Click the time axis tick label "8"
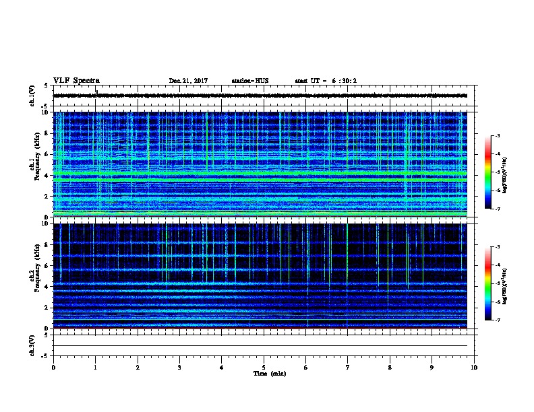534x412 pixels. 390,367
